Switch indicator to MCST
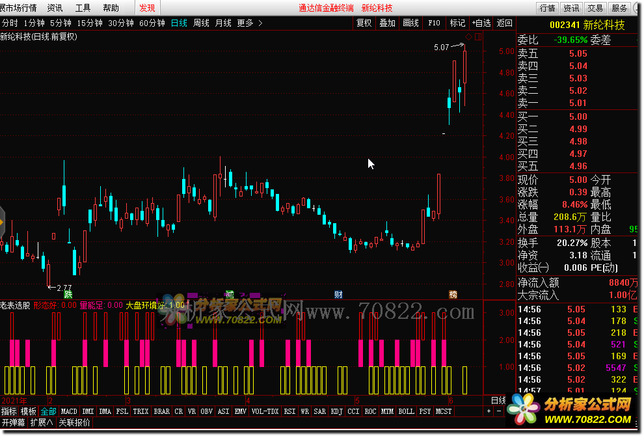The width and height of the screenshot is (644, 436). (444, 411)
